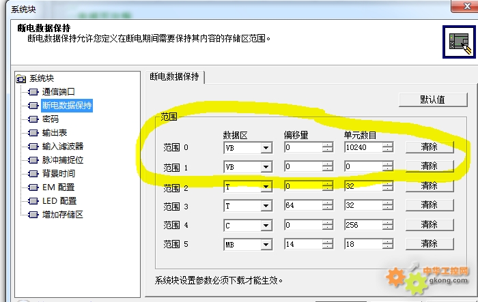Click 范围 1 单元数目 input field
The height and width of the screenshot is (302, 478).
pos(363,166)
